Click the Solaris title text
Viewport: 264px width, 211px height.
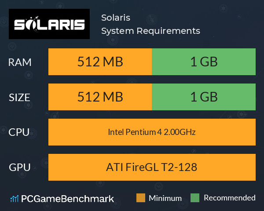coord(116,18)
